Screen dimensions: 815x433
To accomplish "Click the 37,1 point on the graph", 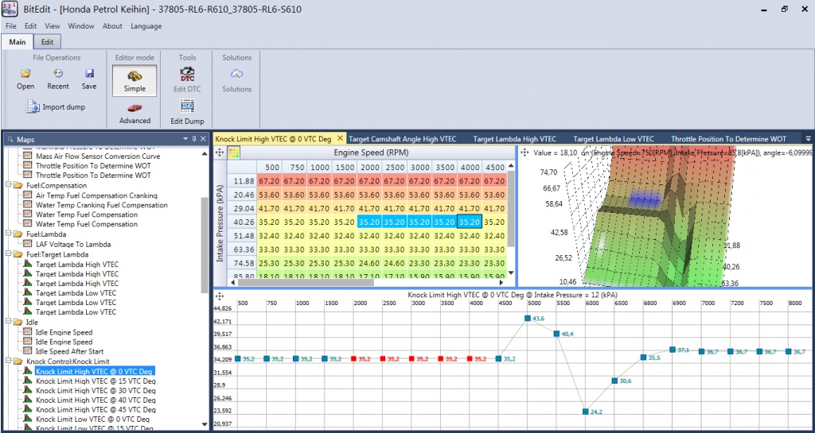I will (x=673, y=350).
